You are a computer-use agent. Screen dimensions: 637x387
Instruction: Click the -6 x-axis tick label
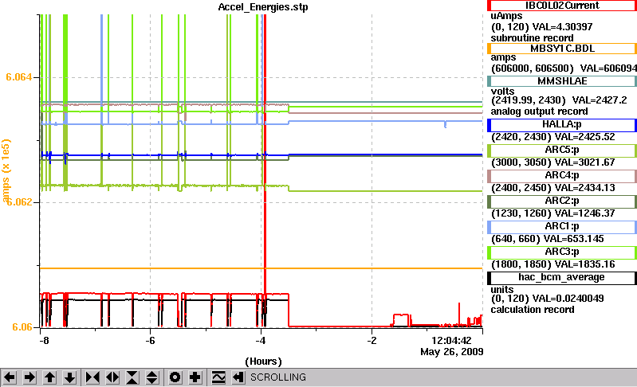point(151,340)
